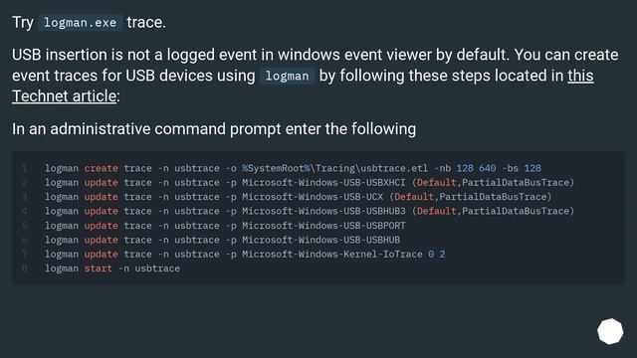Click line number 1 in the code gutter
637x358 pixels.
(24, 168)
